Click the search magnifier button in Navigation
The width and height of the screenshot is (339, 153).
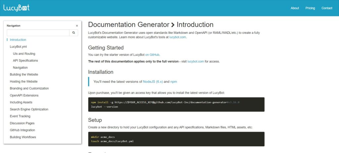pyautogui.click(x=73, y=33)
